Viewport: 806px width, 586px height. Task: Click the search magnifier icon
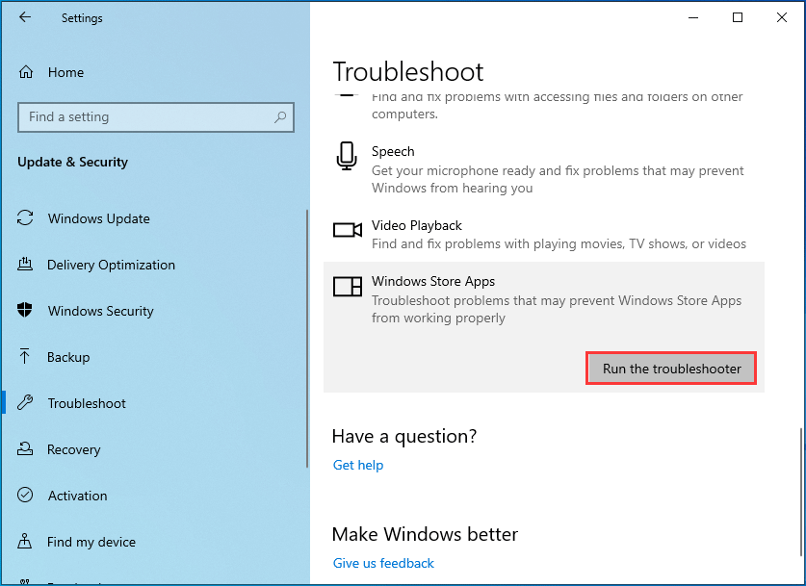pos(280,117)
